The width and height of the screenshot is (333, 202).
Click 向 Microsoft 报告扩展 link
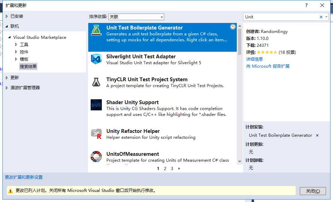tap(267, 66)
